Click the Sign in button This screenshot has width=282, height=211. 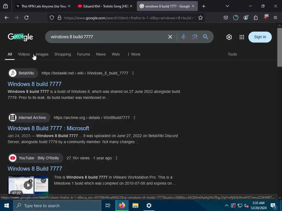pos(260,37)
